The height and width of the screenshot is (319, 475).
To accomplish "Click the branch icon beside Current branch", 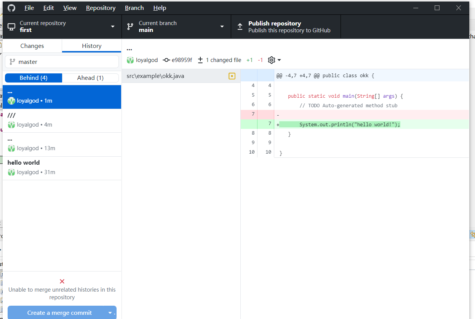I will (130, 27).
